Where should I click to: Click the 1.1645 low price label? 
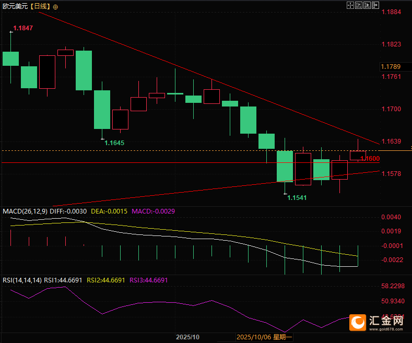coord(114,143)
